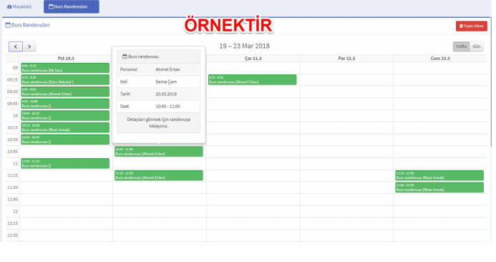Select the Burs Randevuları tab
The width and height of the screenshot is (496, 262).
point(68,6)
